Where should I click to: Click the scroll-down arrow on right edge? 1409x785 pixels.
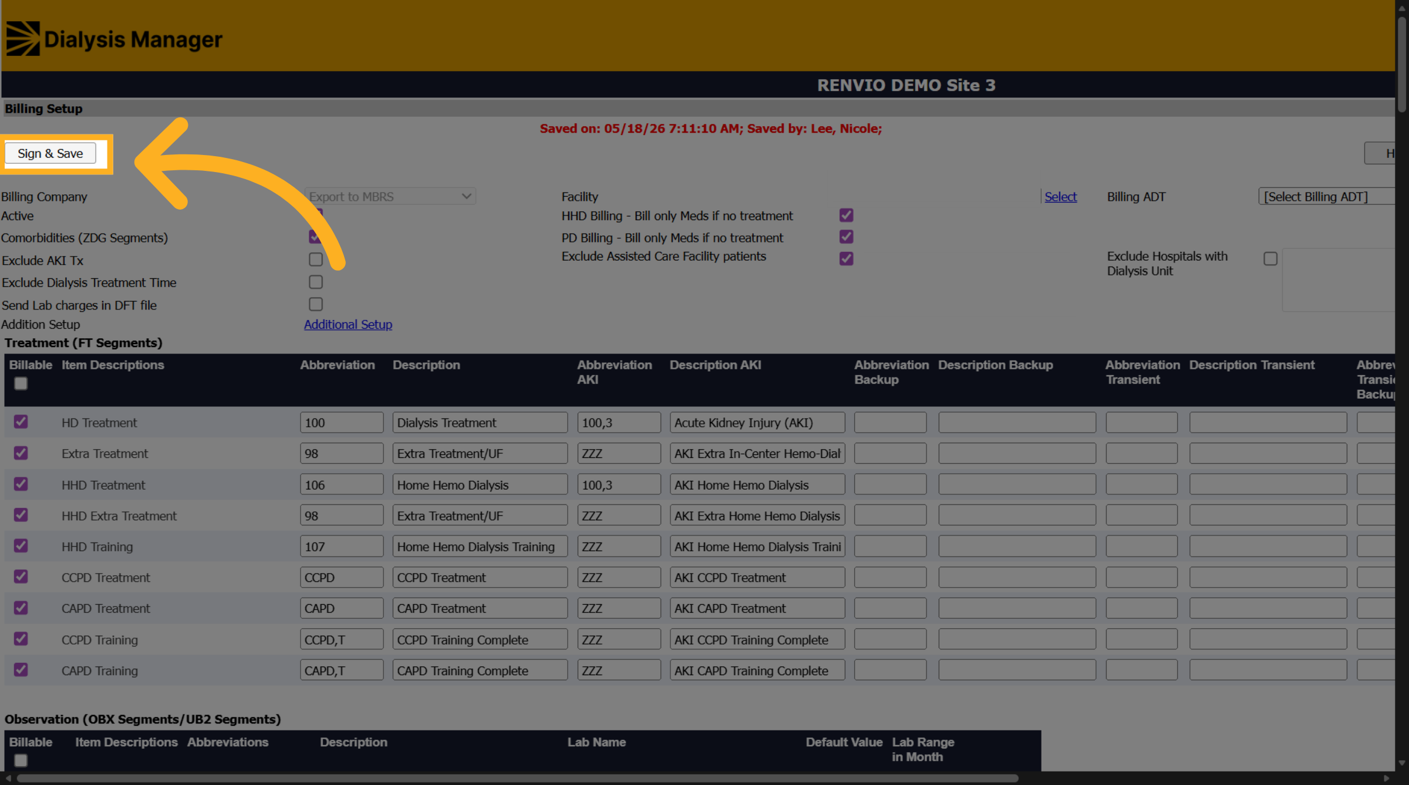[1402, 763]
